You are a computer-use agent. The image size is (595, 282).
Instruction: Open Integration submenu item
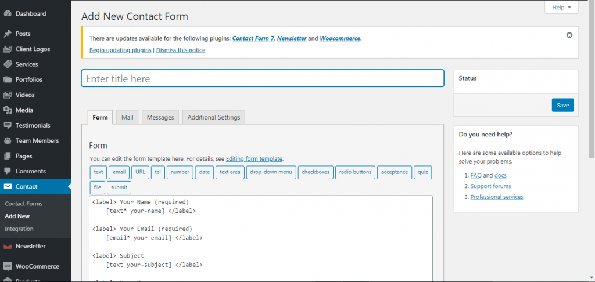[19, 229]
